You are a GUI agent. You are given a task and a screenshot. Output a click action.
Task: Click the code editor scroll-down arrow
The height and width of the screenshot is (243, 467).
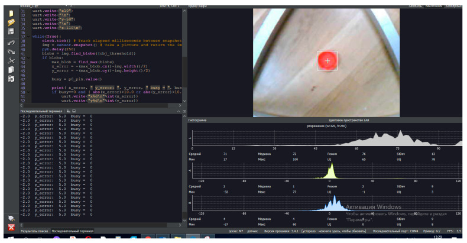184,101
